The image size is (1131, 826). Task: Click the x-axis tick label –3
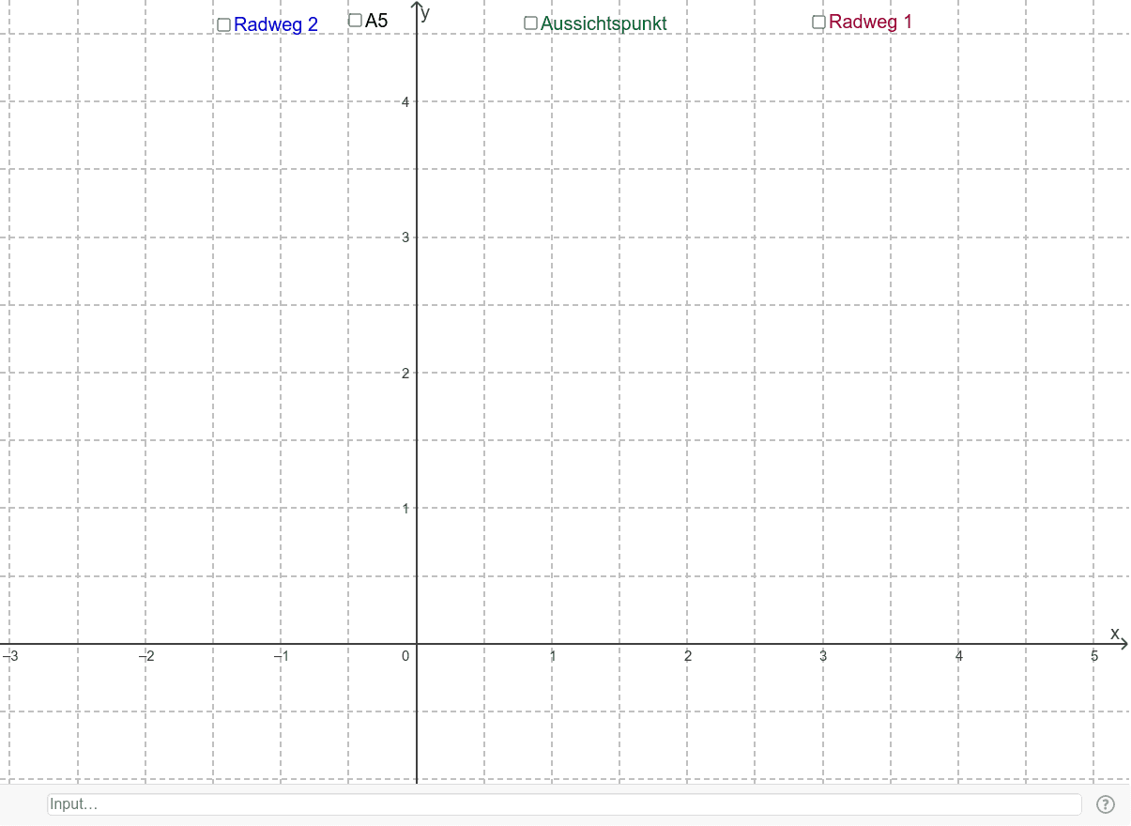(x=10, y=656)
